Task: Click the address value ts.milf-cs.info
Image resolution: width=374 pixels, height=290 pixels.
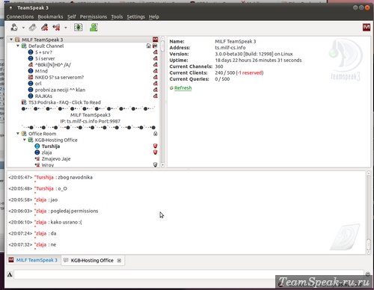Action: tap(230, 48)
